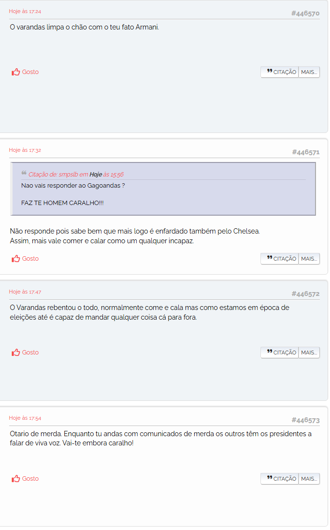Expand Mais... options on post #446572
This screenshot has height=530, width=330.
coord(309,353)
